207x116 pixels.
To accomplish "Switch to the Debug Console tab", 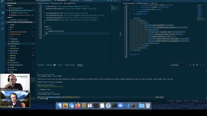I will click(70, 65).
